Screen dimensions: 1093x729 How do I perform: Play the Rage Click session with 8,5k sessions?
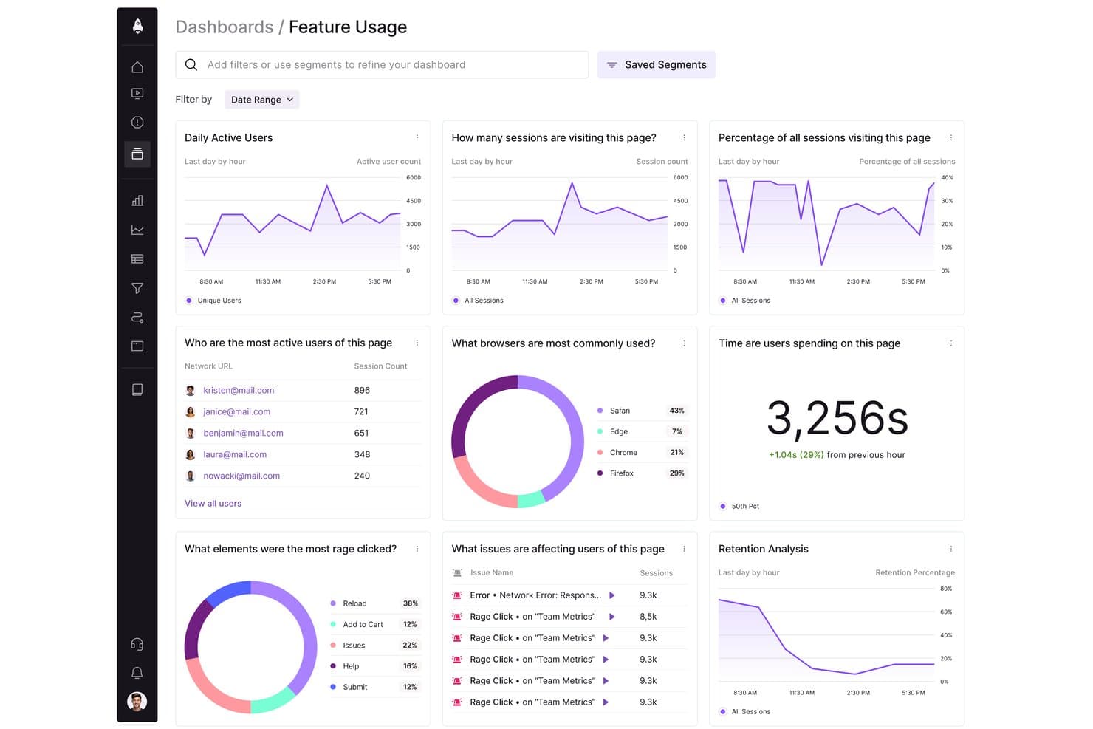click(x=612, y=617)
